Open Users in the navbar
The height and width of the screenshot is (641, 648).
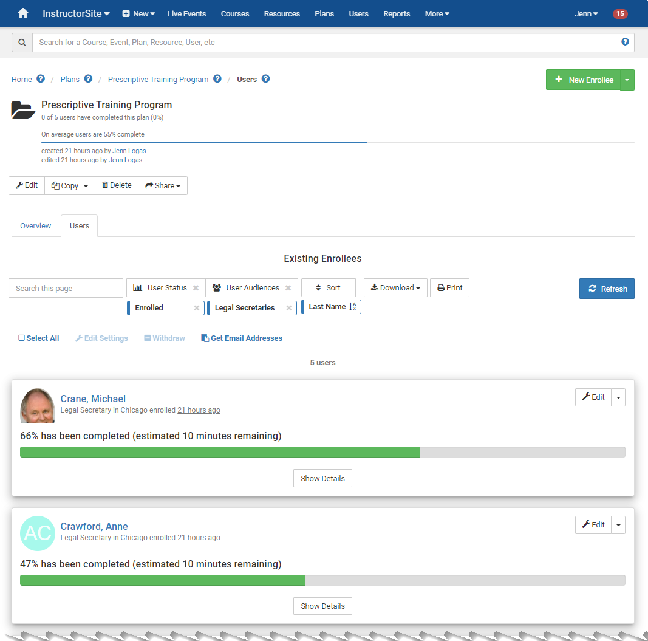coord(358,13)
